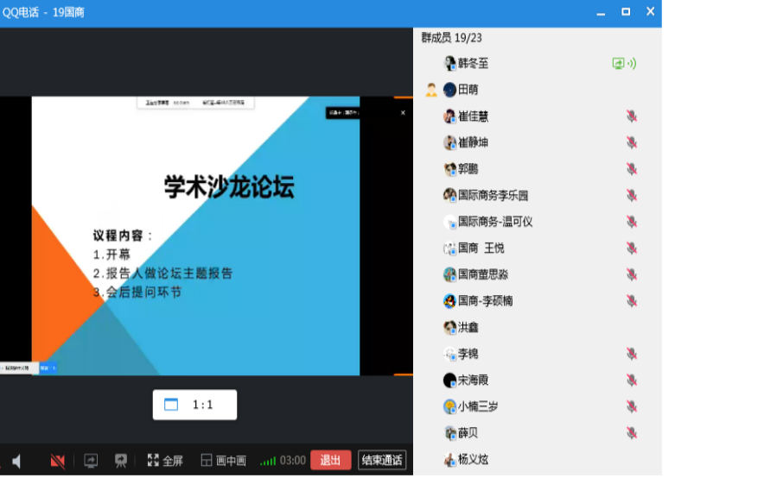
Task: Click muted mic icon for 国商-李硕楠
Action: point(632,301)
